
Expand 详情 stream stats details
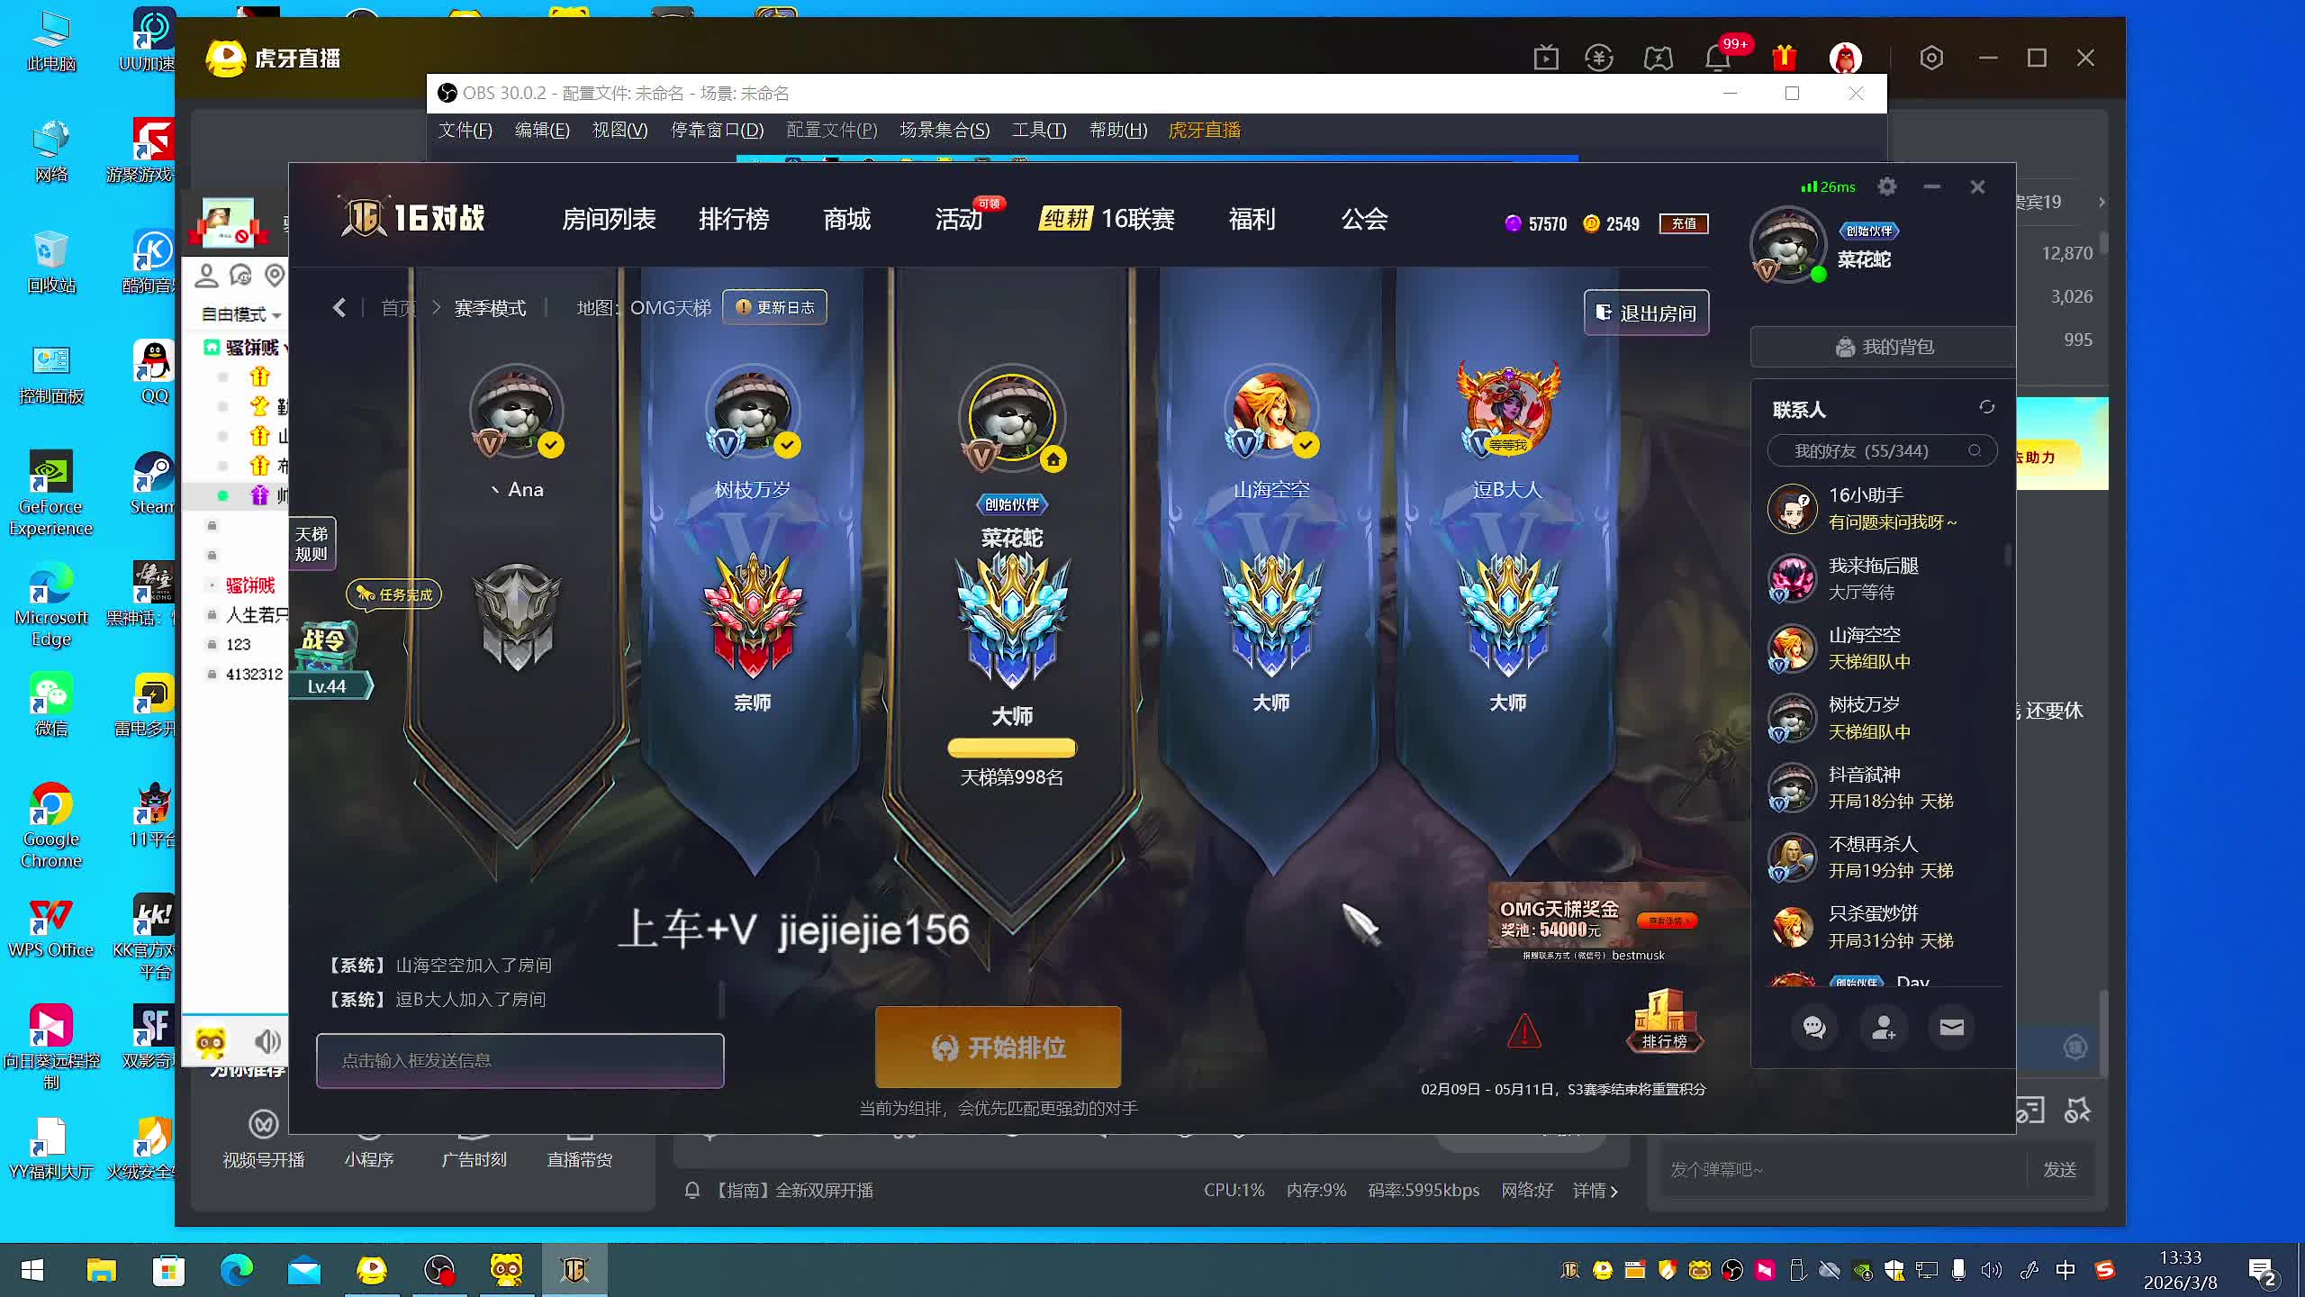pos(1595,1191)
